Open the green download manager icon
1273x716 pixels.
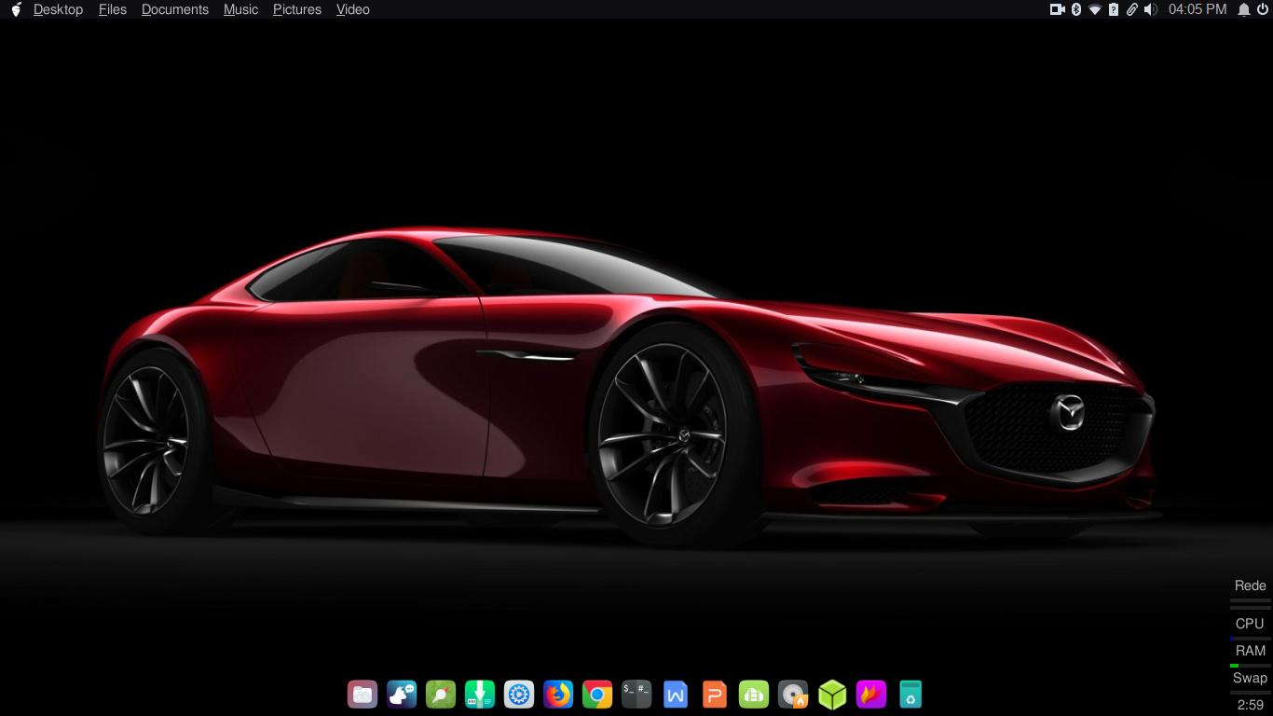[x=480, y=695]
